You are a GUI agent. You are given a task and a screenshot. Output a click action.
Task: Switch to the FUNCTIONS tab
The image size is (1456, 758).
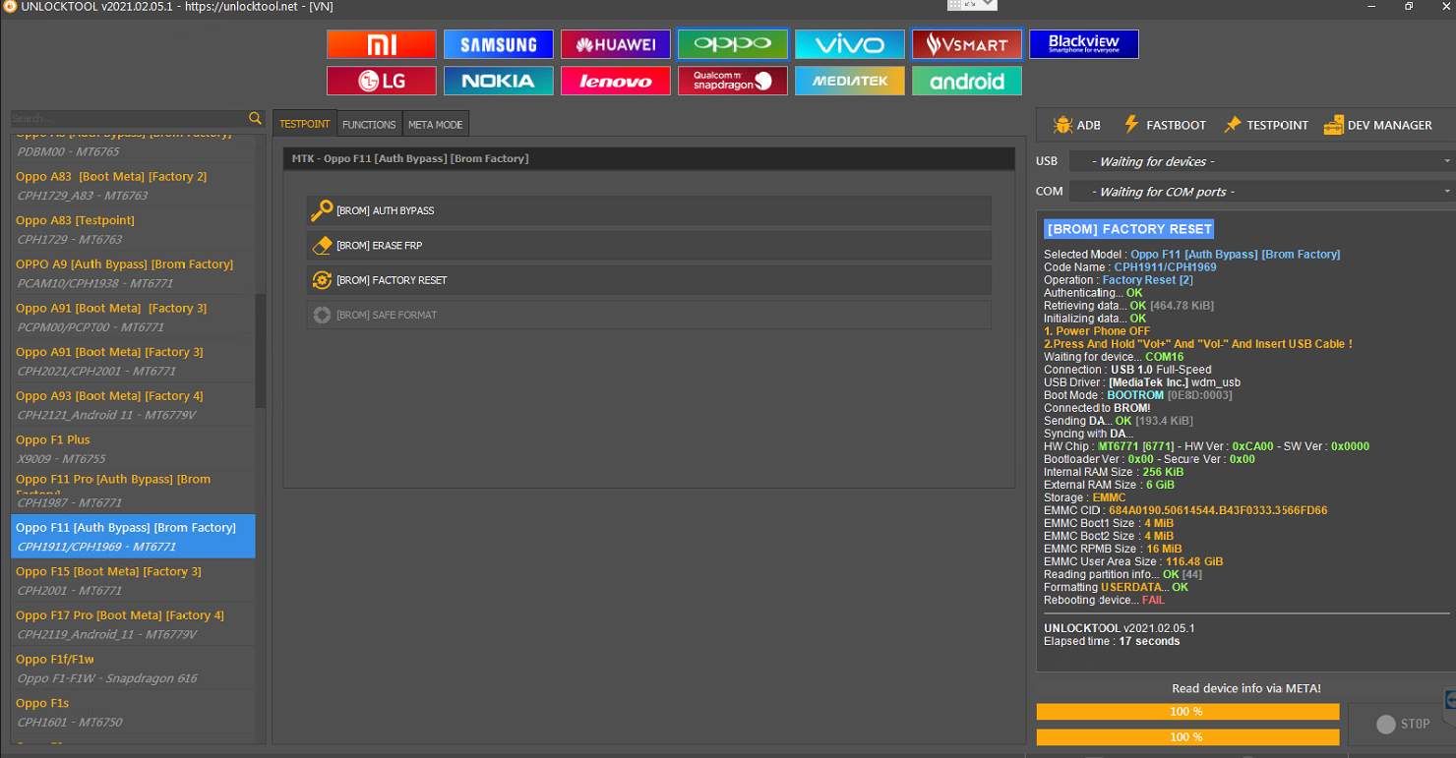click(x=369, y=124)
